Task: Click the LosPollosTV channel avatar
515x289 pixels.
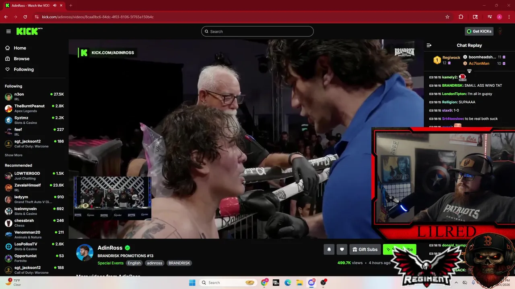Action: (8, 246)
